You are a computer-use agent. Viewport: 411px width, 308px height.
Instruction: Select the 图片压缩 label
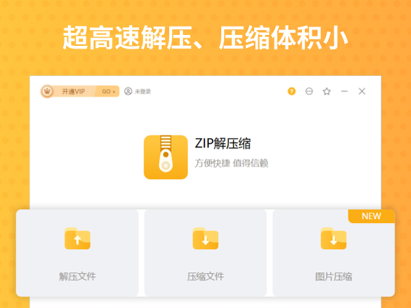pyautogui.click(x=334, y=277)
